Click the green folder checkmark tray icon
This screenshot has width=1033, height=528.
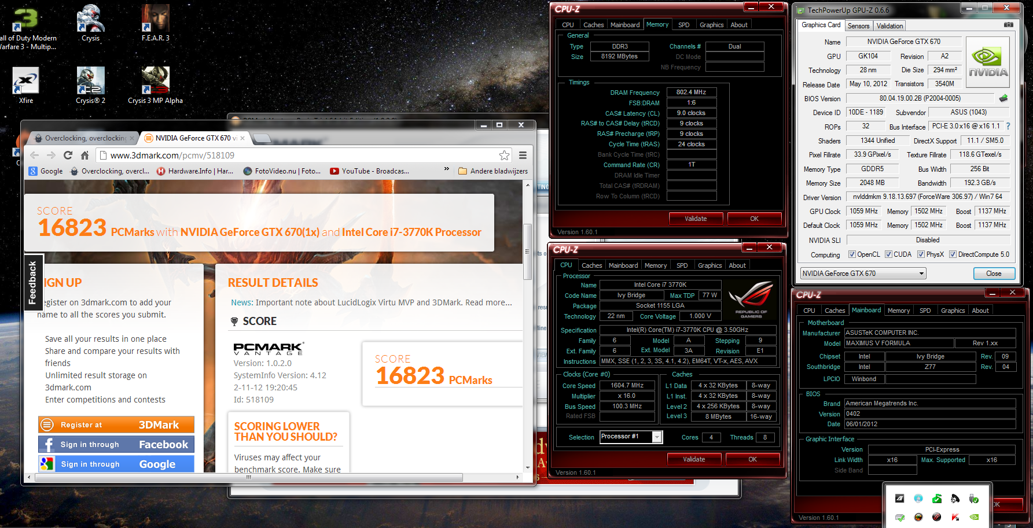(937, 498)
